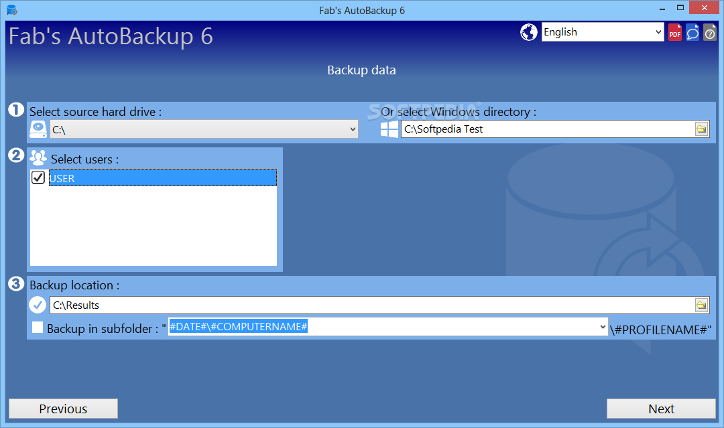The width and height of the screenshot is (724, 428).
Task: Browse for backup location folder icon
Action: pyautogui.click(x=701, y=305)
